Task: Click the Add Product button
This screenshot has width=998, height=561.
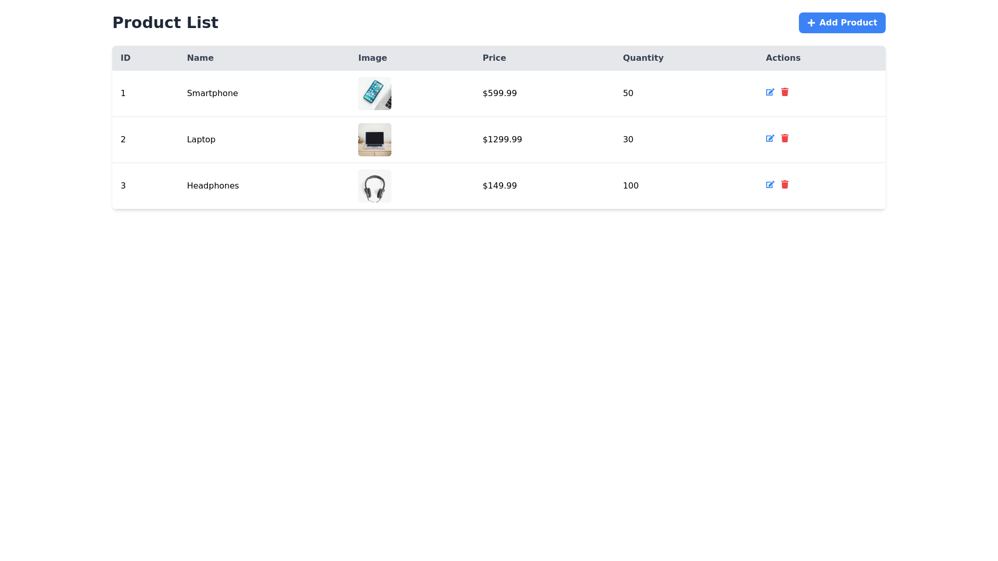Action: point(842,23)
